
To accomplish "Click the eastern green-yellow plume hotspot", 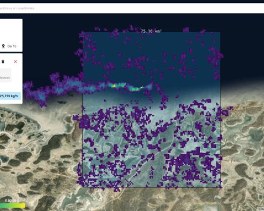I will coord(137,89).
